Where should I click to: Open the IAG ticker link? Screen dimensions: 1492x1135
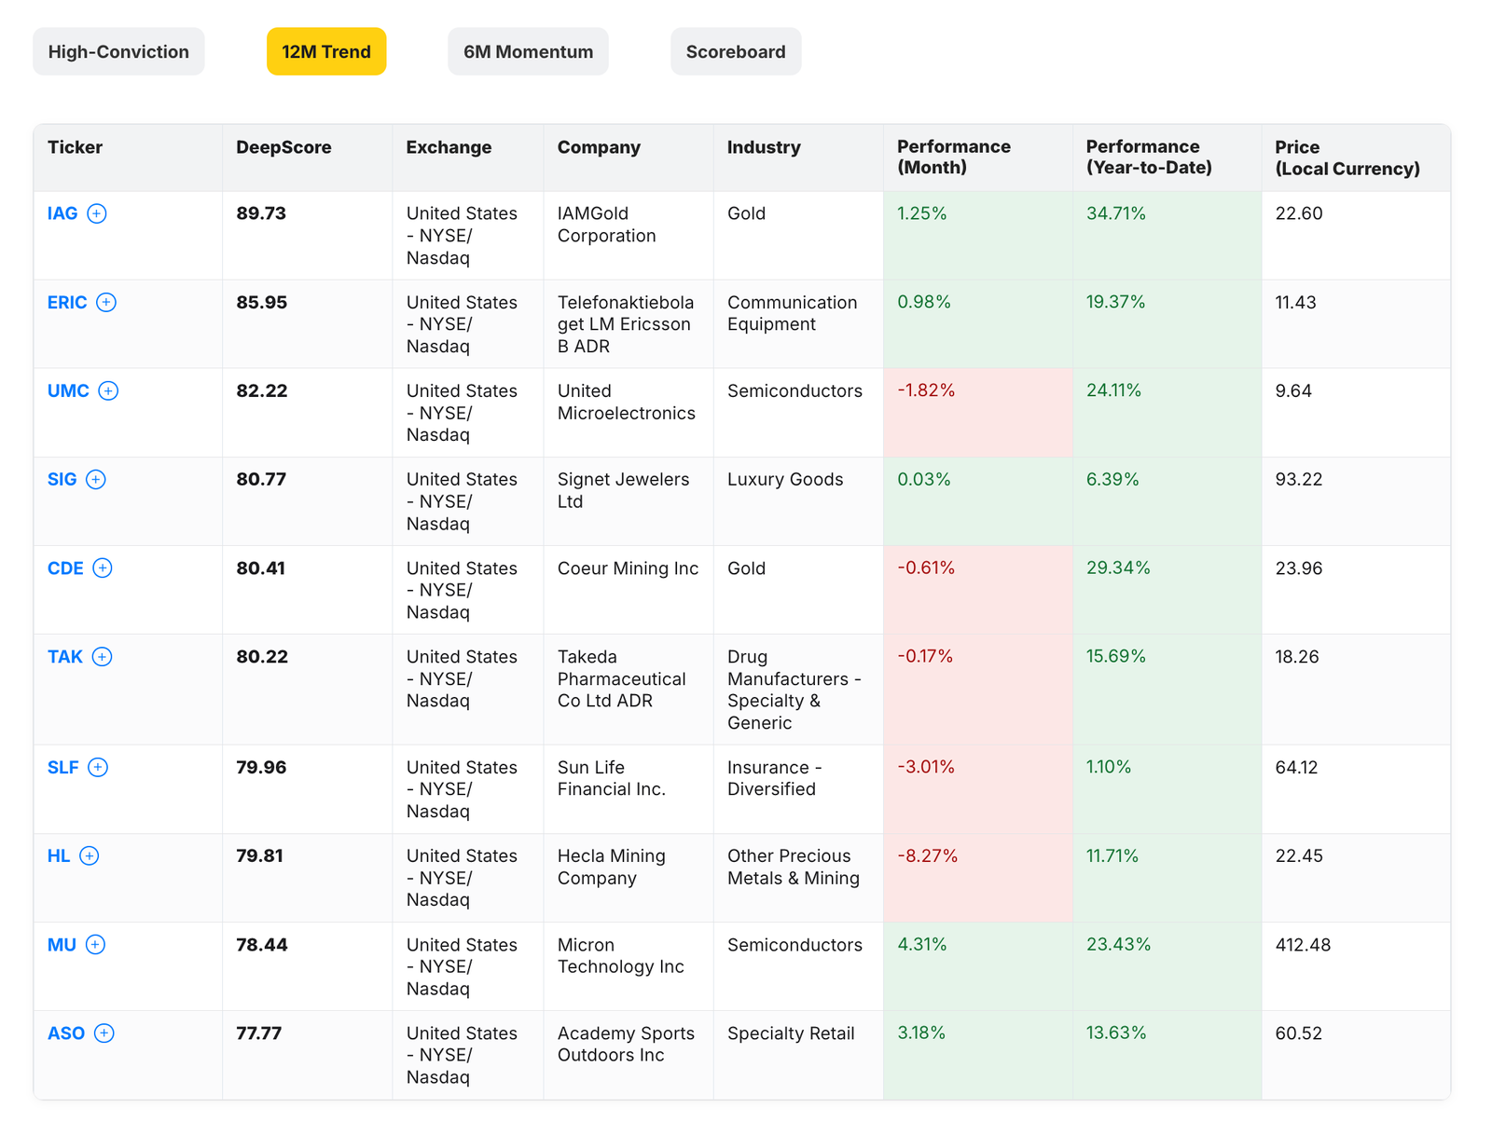61,213
